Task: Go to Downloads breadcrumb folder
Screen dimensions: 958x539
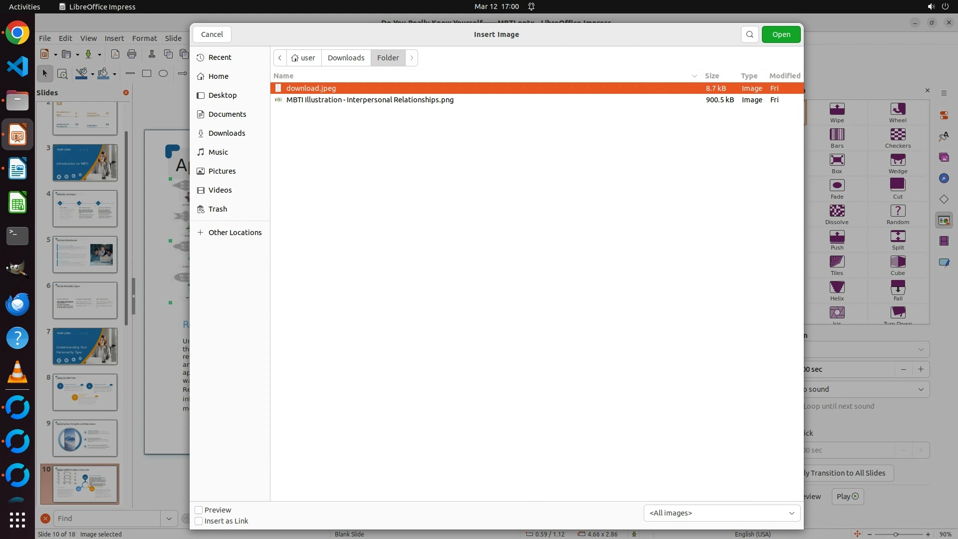Action: [346, 58]
